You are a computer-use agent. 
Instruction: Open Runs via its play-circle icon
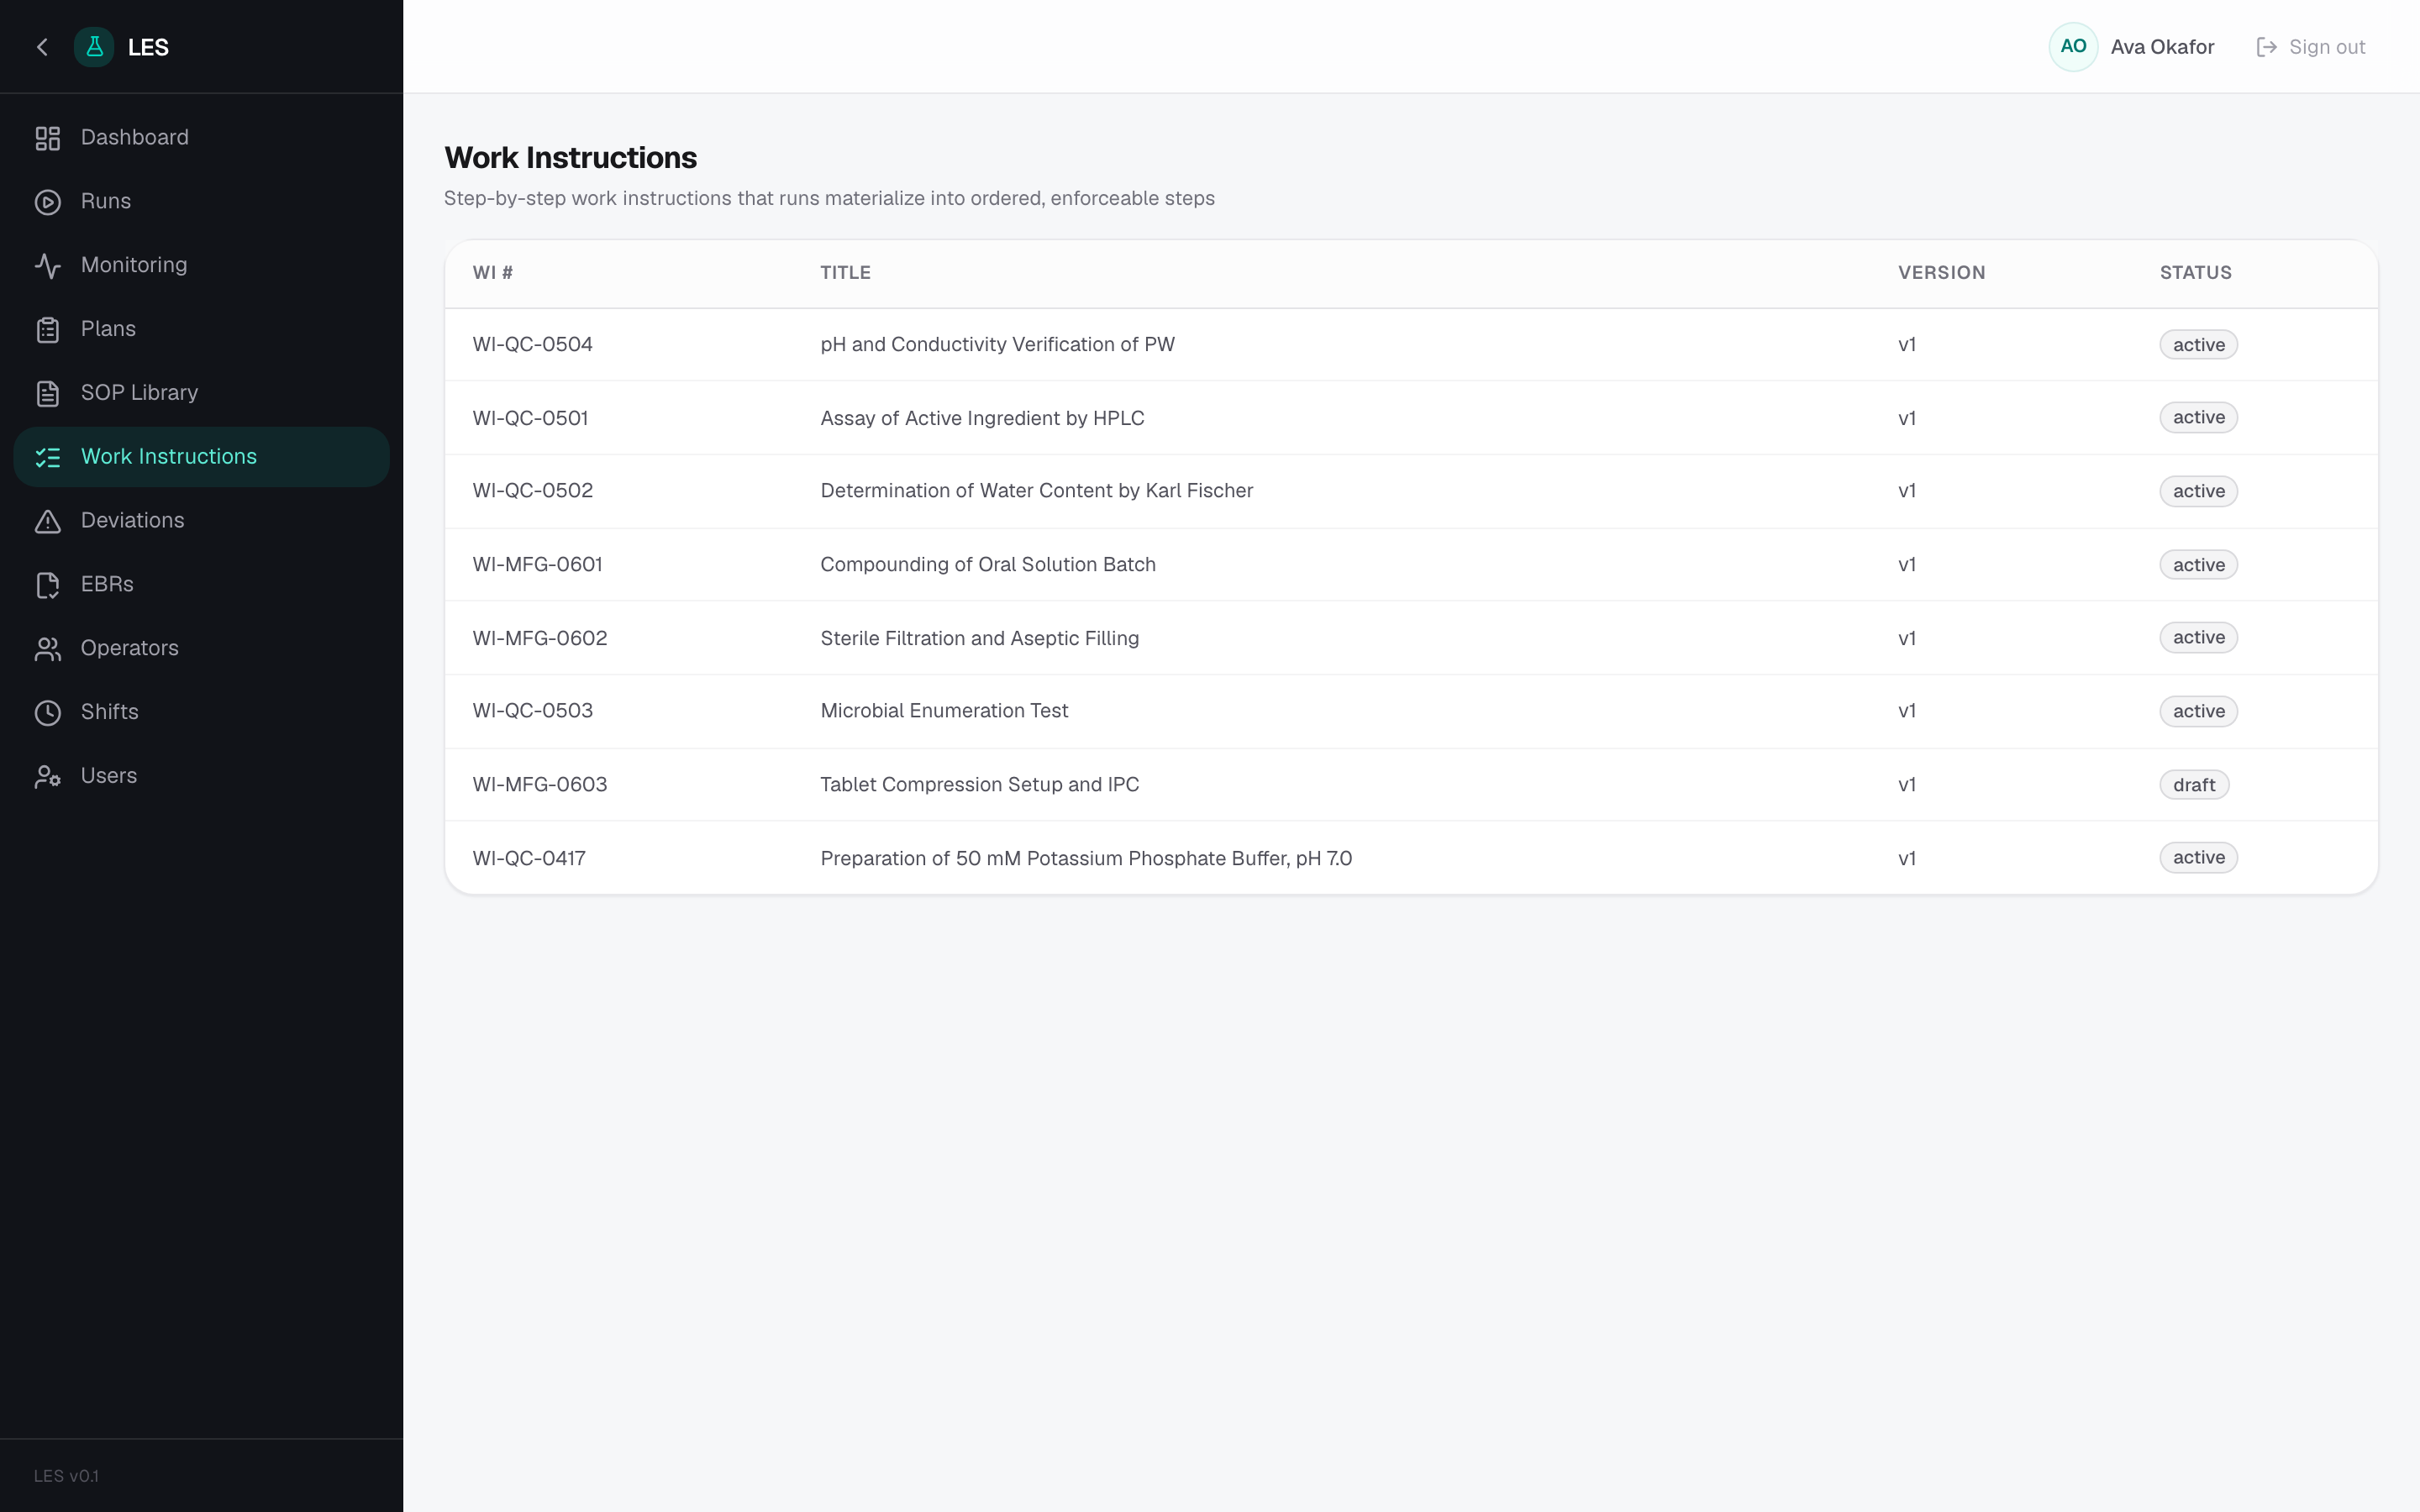tap(47, 202)
